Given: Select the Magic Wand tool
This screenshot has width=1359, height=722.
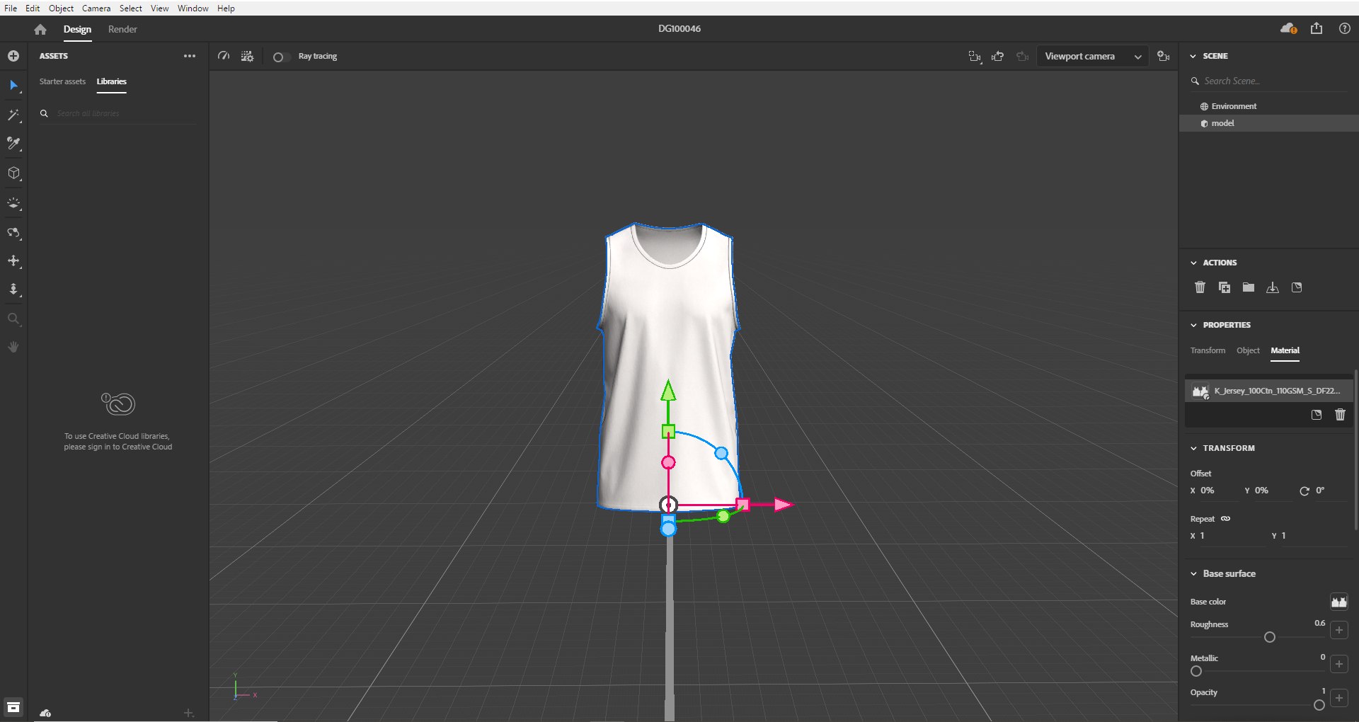Looking at the screenshot, I should pyautogui.click(x=13, y=115).
